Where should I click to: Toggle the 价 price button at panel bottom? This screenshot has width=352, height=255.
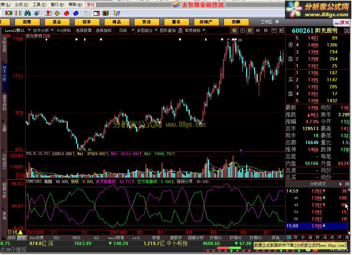(x=303, y=237)
